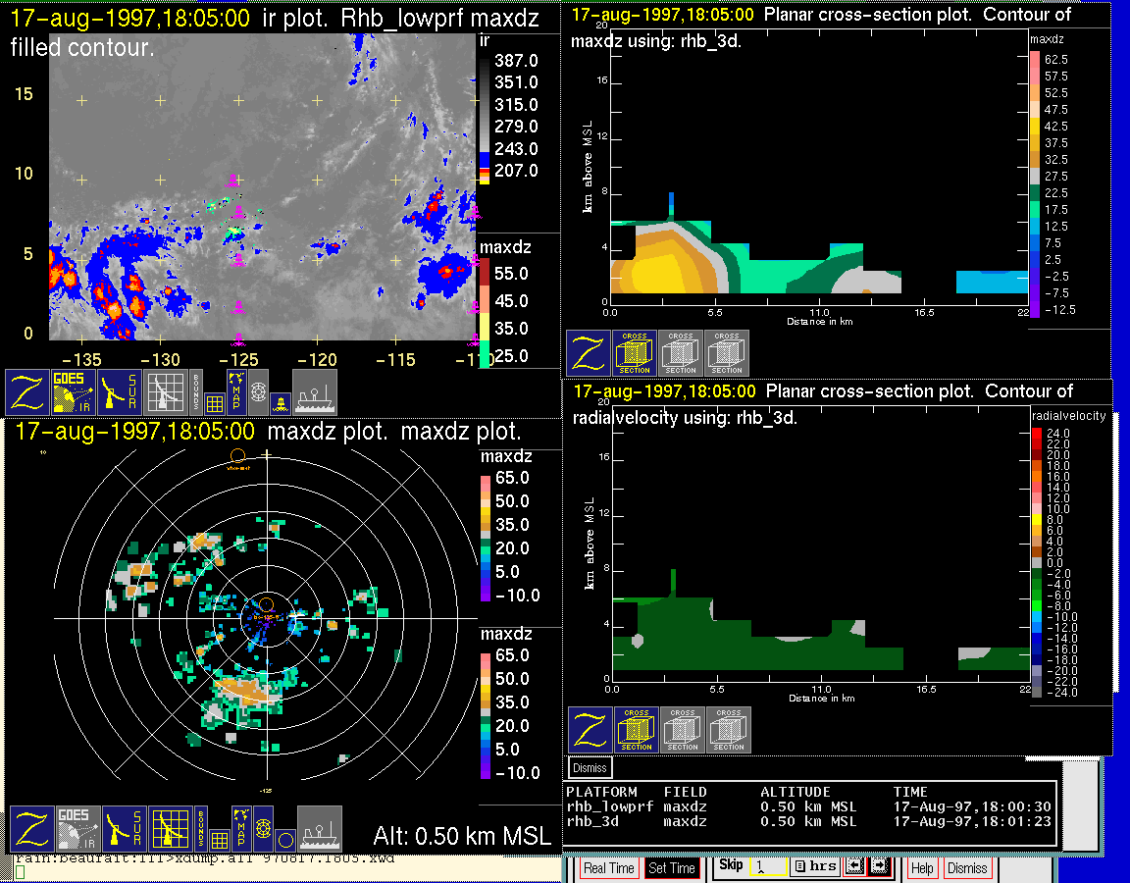Step backward in time with the left arrow
The height and width of the screenshot is (883, 1130).
click(x=854, y=867)
